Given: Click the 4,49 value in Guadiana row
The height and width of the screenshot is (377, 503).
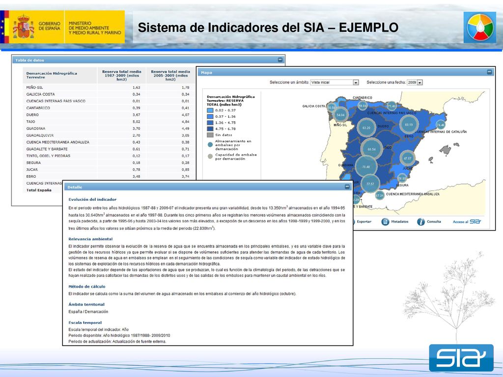Looking at the screenshot, I should coord(185,128).
